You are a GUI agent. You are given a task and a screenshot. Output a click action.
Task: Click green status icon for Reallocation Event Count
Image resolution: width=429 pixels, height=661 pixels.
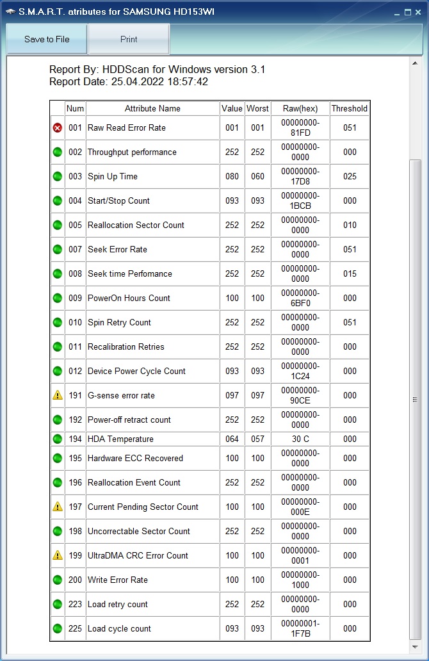58,483
